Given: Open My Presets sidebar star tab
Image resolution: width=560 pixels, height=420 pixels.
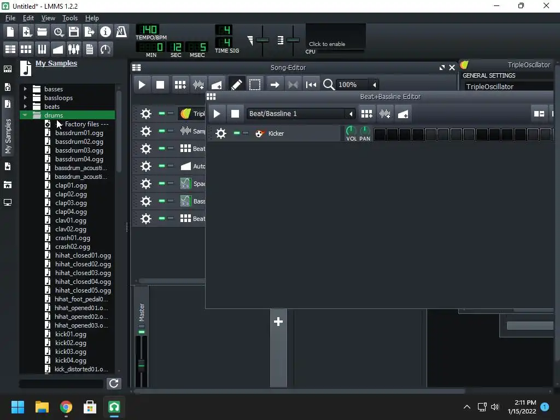Looking at the screenshot, I should tap(8, 166).
